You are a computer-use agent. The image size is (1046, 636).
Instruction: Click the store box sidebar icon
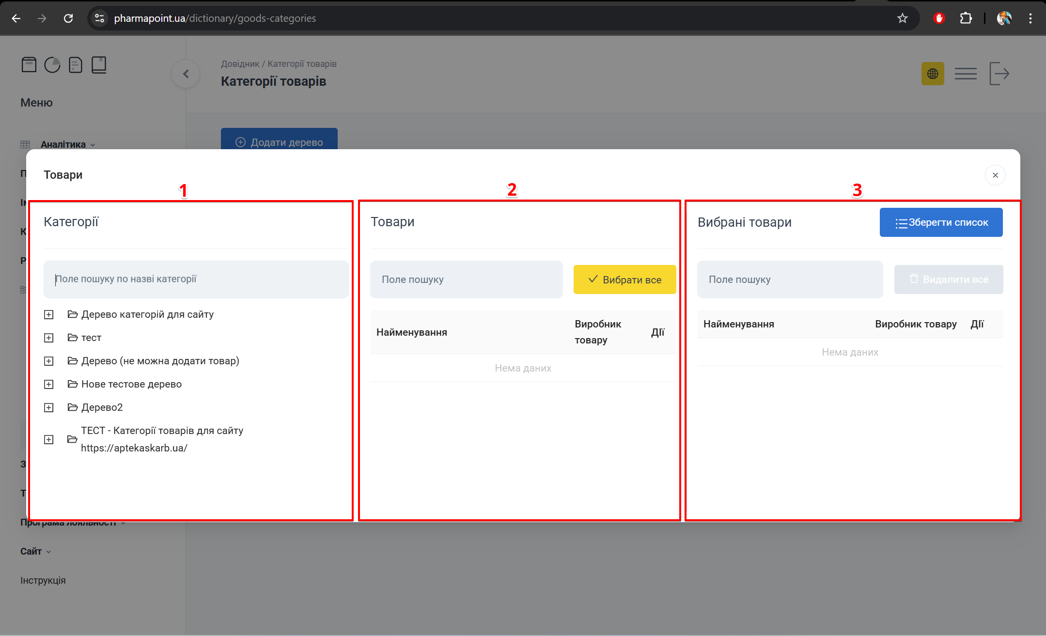(29, 64)
